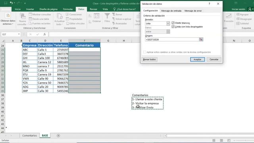Open the Fórmulas ribbon tab
This screenshot has width=254, height=143.
pyautogui.click(x=68, y=9)
